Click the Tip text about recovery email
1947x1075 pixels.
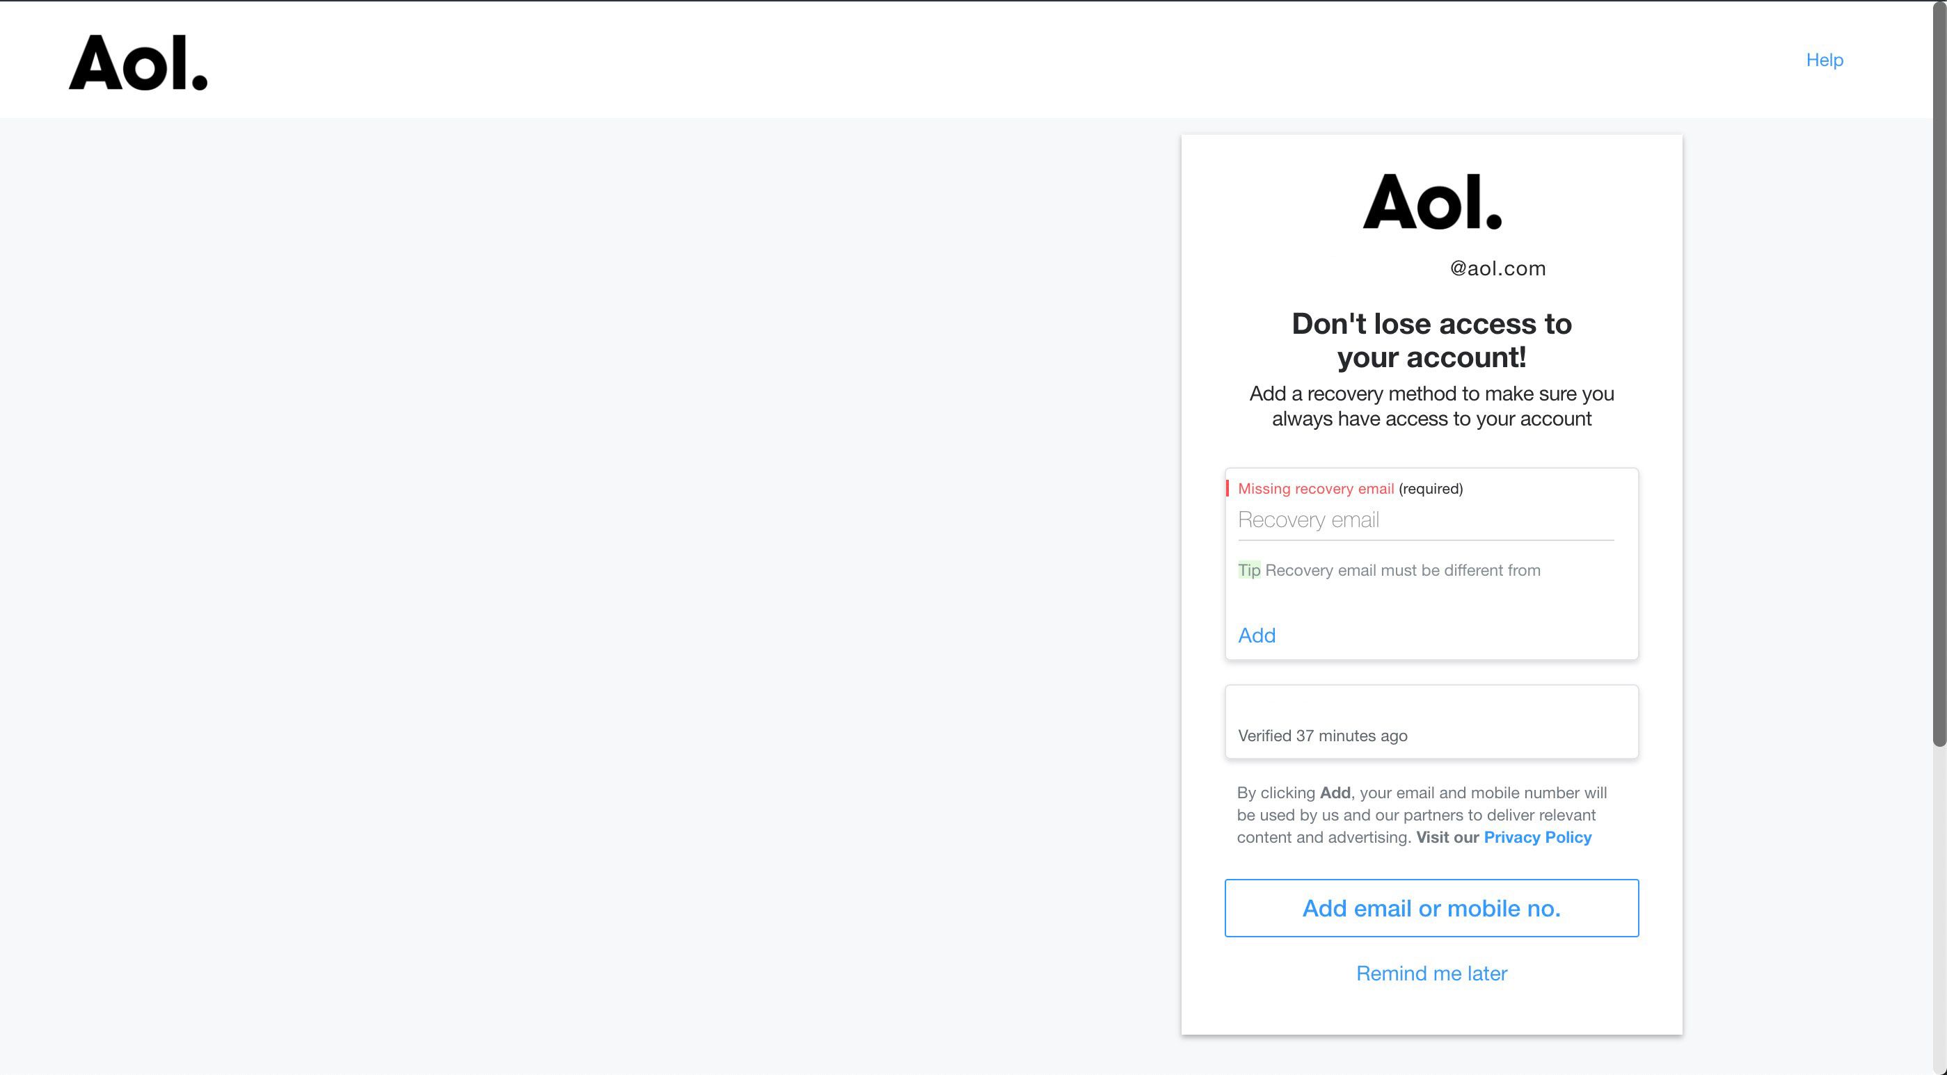(x=1388, y=570)
